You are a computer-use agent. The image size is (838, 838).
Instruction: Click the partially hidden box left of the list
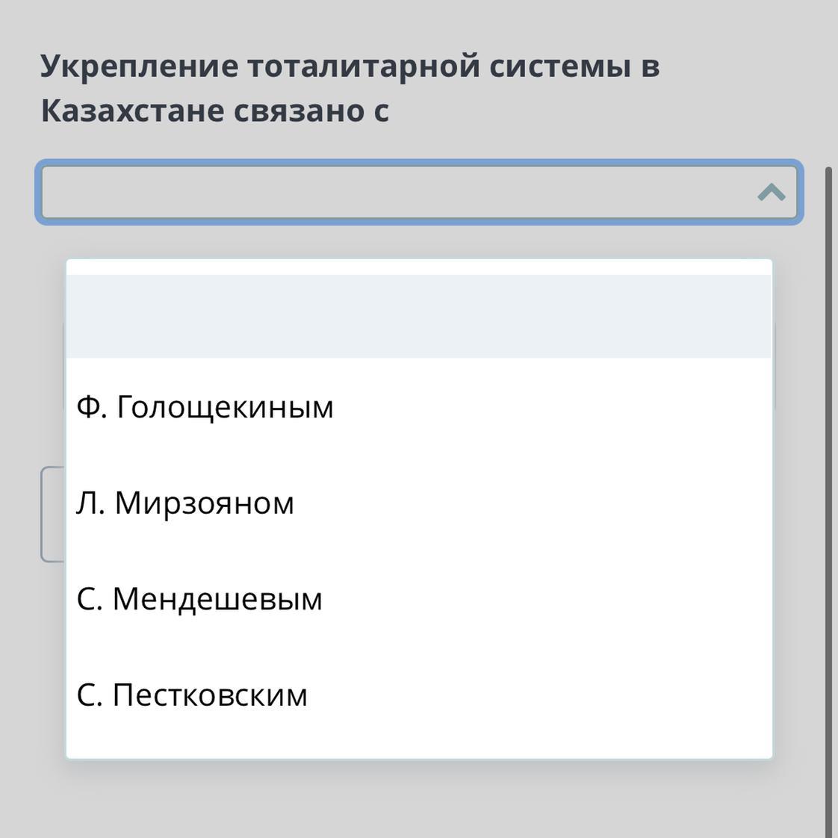(x=52, y=514)
